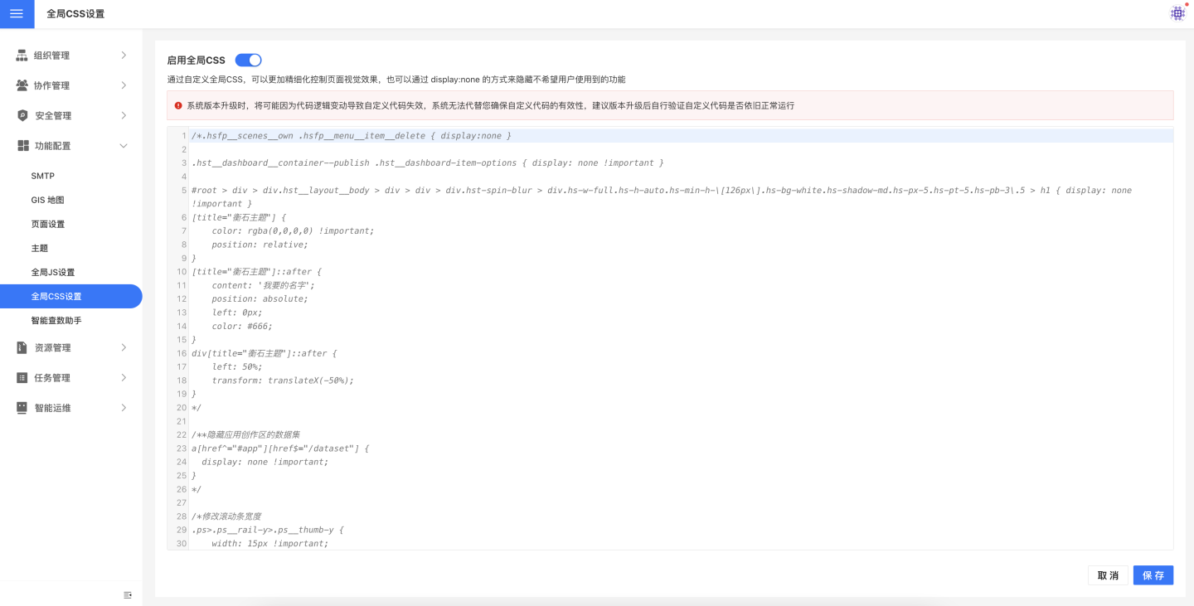Open the SMTP settings menu item

point(43,176)
